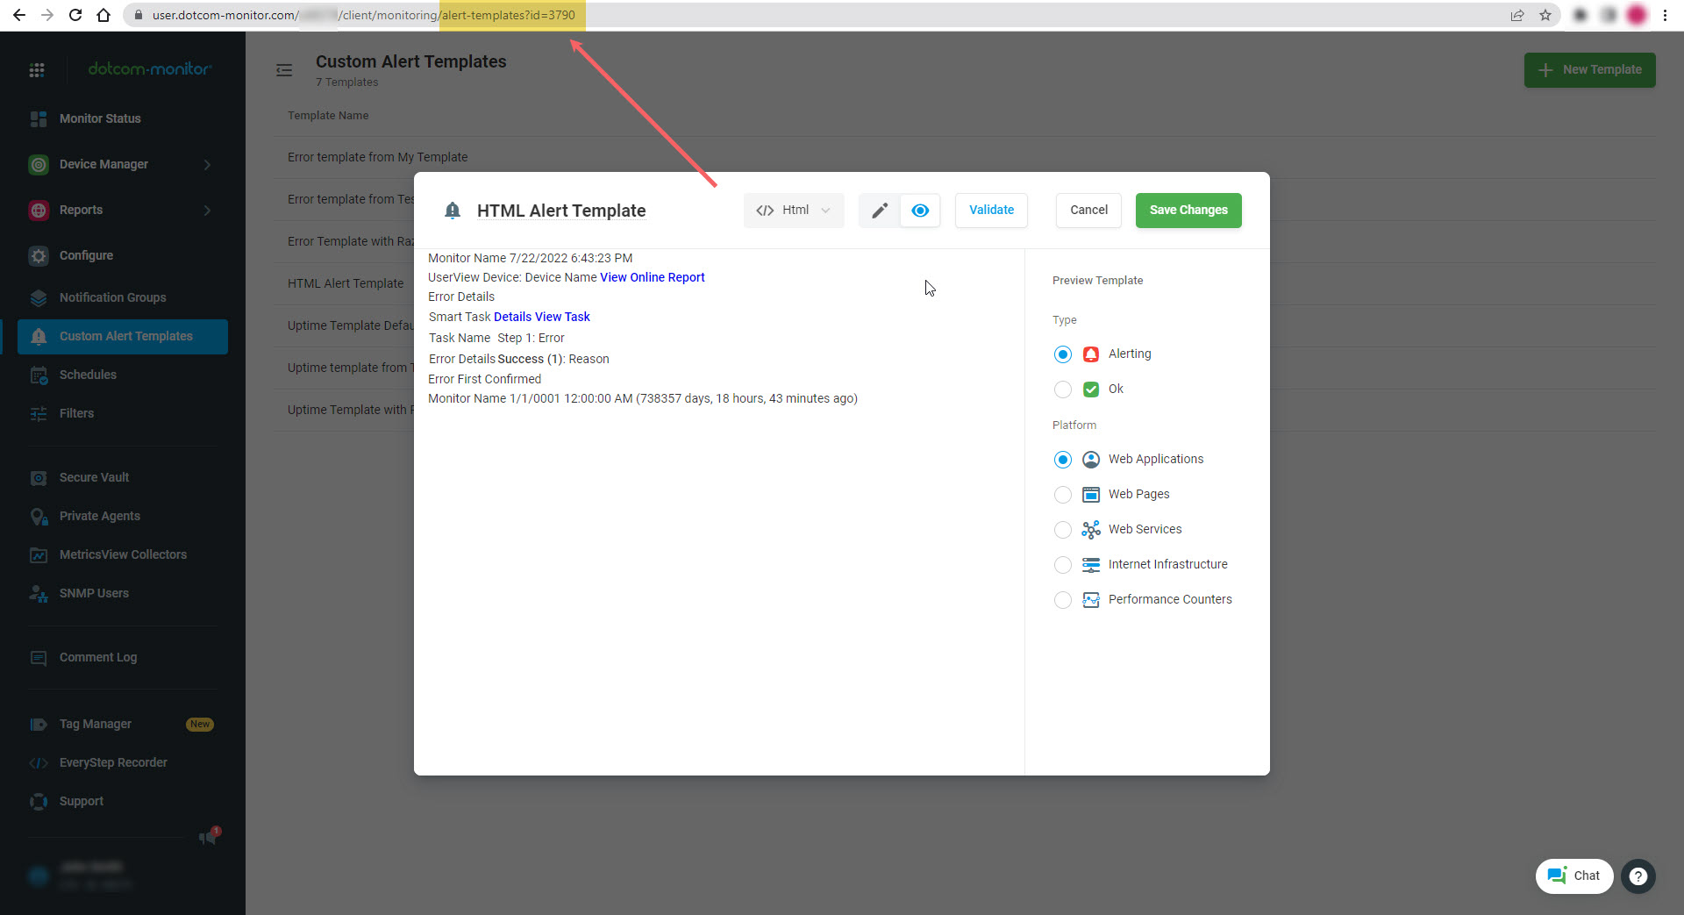1684x915 pixels.
Task: Select Web Pages platform option
Action: point(1063,495)
